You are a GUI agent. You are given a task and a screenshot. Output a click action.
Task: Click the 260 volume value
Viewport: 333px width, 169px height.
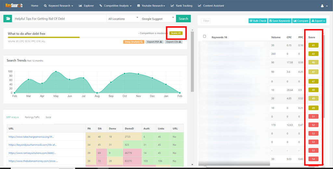(273, 54)
